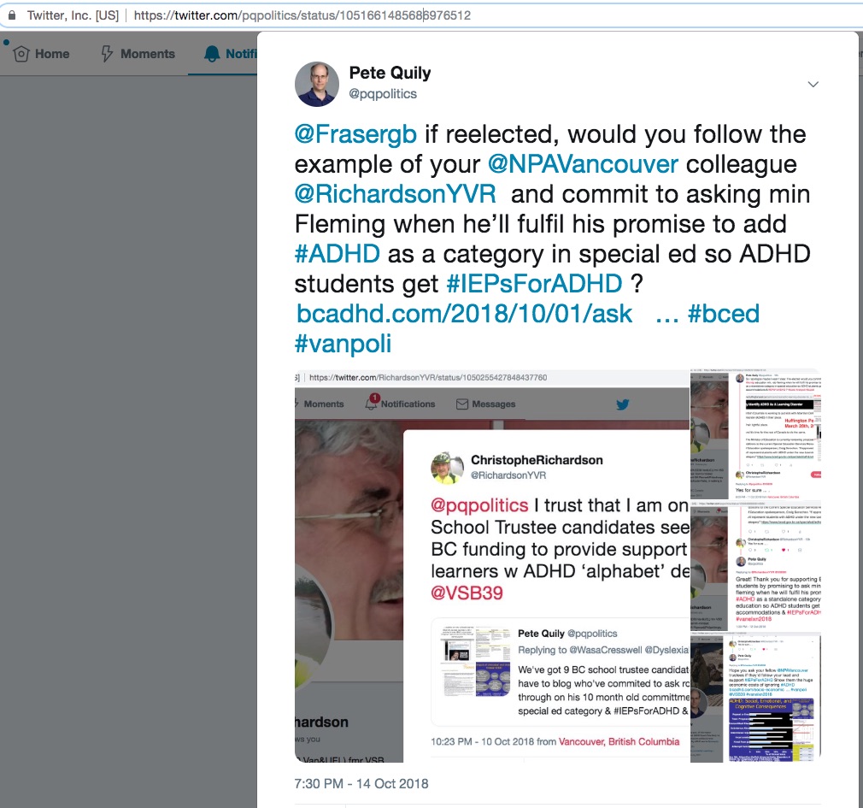Screen dimensions: 863x808
Task: Open Pete Quily's profile avatar
Action: 317,85
